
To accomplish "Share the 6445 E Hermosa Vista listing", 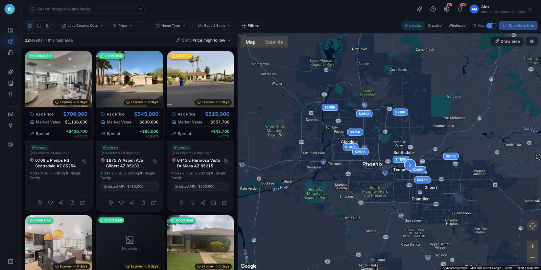I will click(x=203, y=203).
